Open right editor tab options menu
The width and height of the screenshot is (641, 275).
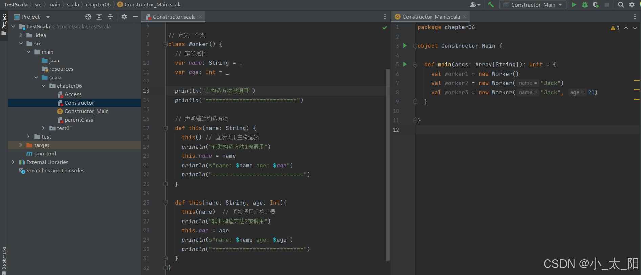[635, 17]
